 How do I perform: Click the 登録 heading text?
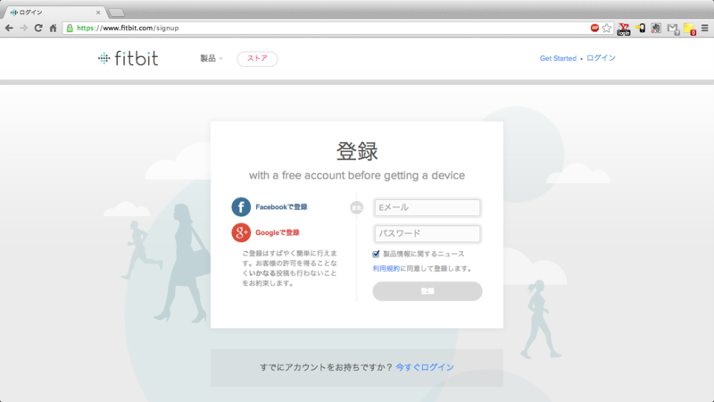pos(357,151)
